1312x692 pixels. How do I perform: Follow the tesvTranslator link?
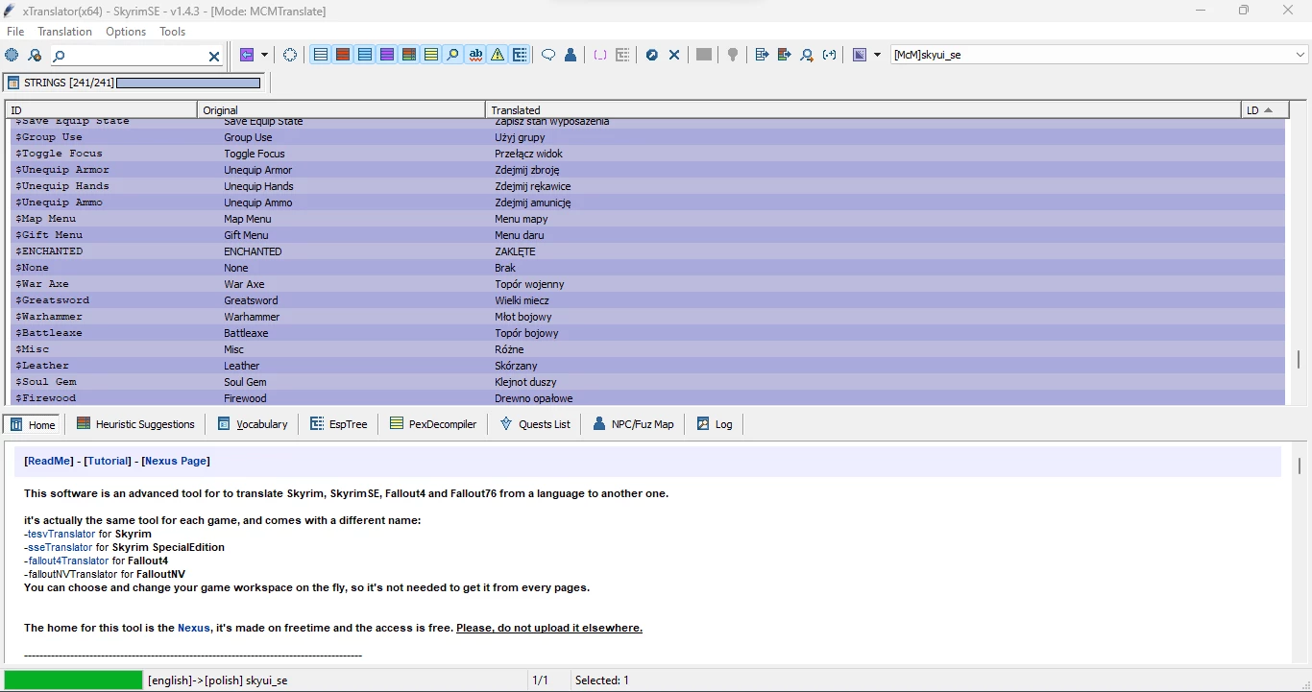(x=61, y=534)
